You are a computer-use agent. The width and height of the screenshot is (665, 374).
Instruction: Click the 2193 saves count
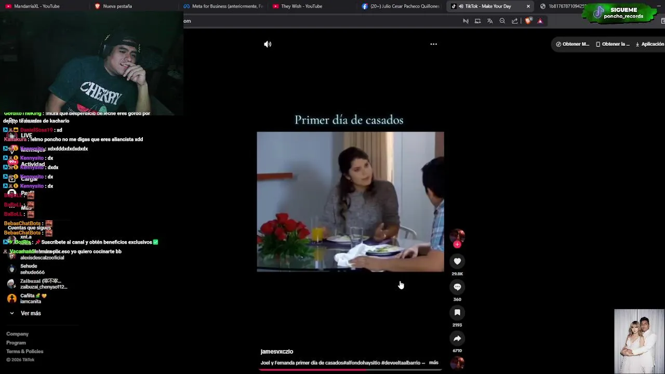457,325
